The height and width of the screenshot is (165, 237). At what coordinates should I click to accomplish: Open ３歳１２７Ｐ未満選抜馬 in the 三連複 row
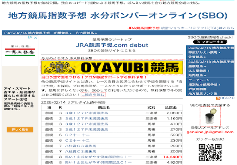tap(86, 118)
